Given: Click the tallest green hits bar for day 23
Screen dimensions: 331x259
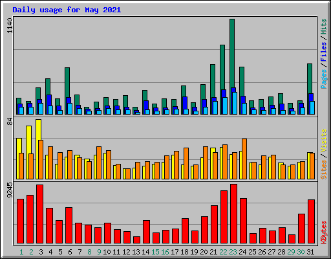Looking at the screenshot, I should [x=232, y=53].
